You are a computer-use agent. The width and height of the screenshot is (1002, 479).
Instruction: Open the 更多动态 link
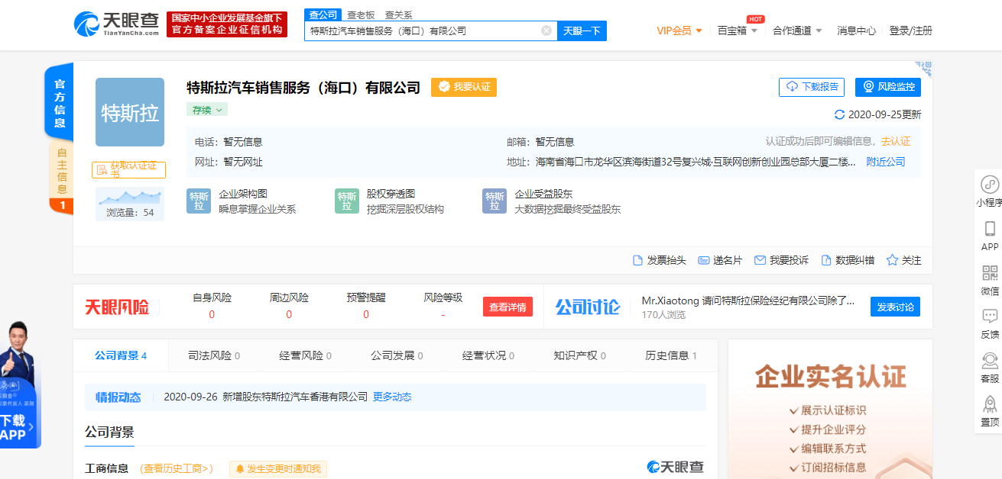point(392,397)
